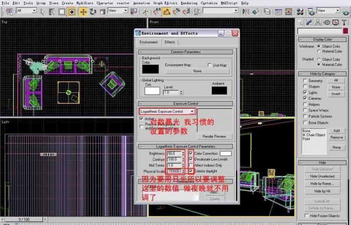Click the Invert category button
This screenshot has height=225, width=351.
(336, 94)
